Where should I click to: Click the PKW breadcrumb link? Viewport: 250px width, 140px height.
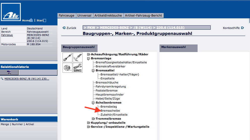point(91,27)
